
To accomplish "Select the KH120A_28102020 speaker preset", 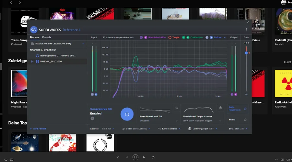I will pyautogui.click(x=51, y=61).
